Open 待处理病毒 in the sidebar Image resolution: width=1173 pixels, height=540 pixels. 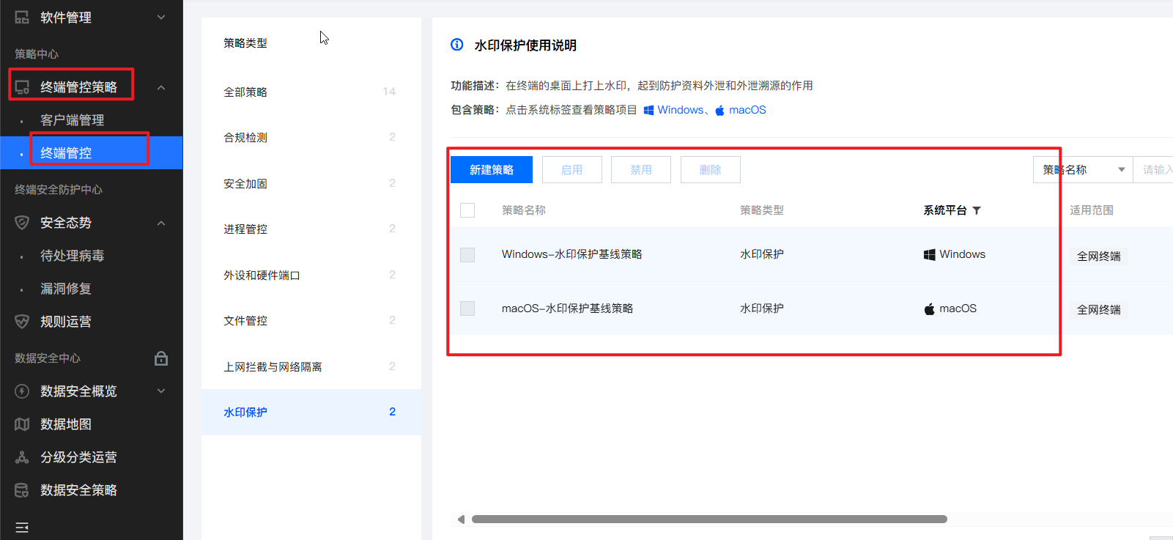click(73, 256)
